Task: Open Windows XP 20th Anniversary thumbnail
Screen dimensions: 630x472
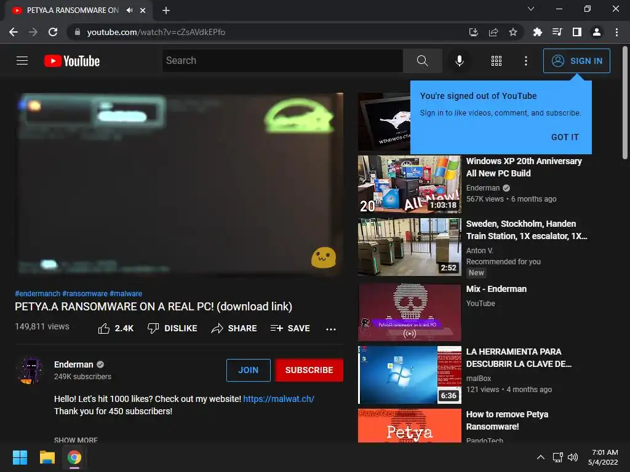Action: (409, 184)
